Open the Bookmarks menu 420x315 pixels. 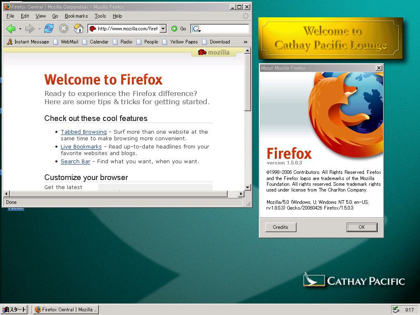(76, 16)
